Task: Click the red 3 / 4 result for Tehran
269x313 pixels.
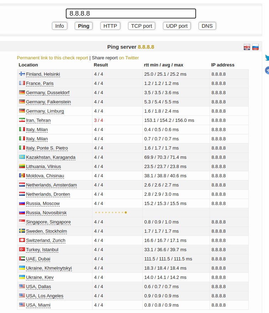Action: click(x=99, y=120)
